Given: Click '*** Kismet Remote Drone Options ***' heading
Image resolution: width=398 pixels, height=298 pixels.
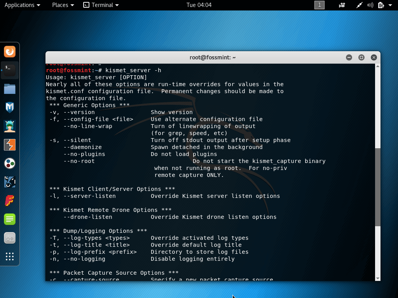Looking at the screenshot, I should (110, 210).
